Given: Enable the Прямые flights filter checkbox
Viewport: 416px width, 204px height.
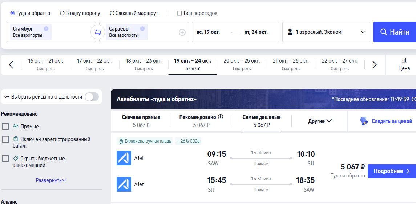Looking at the screenshot, I should coord(5,127).
